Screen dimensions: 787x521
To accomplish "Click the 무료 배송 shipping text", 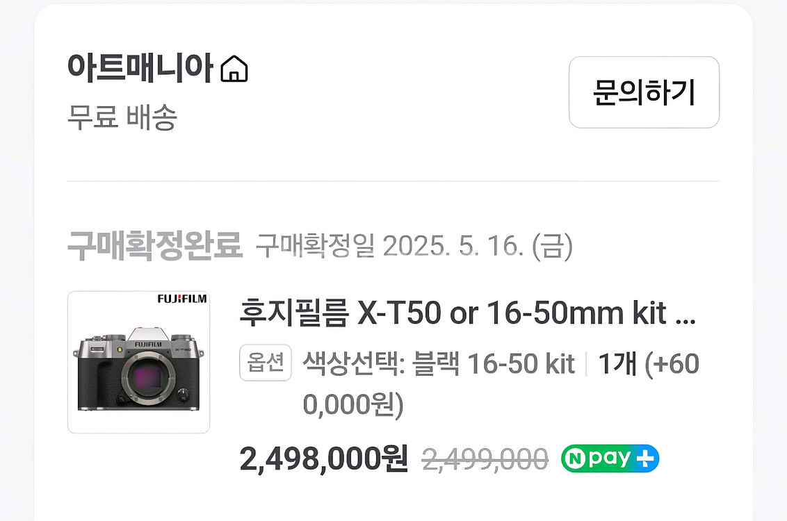I will coord(122,117).
